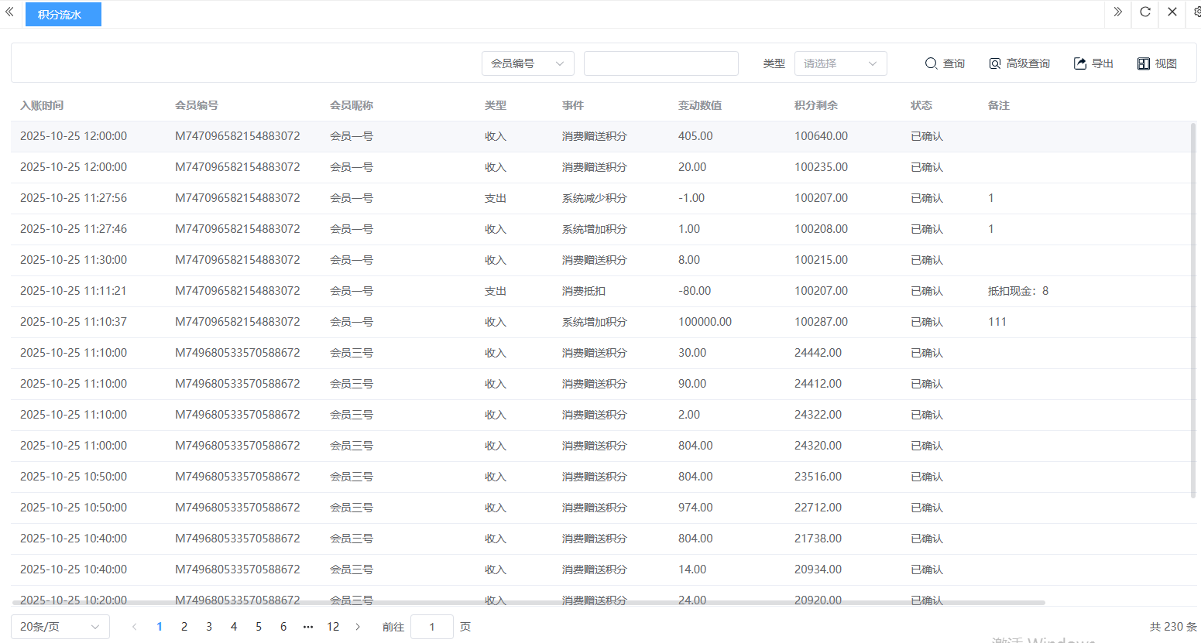The height and width of the screenshot is (643, 1201).
Task: Click the refresh page icon
Action: point(1145,12)
